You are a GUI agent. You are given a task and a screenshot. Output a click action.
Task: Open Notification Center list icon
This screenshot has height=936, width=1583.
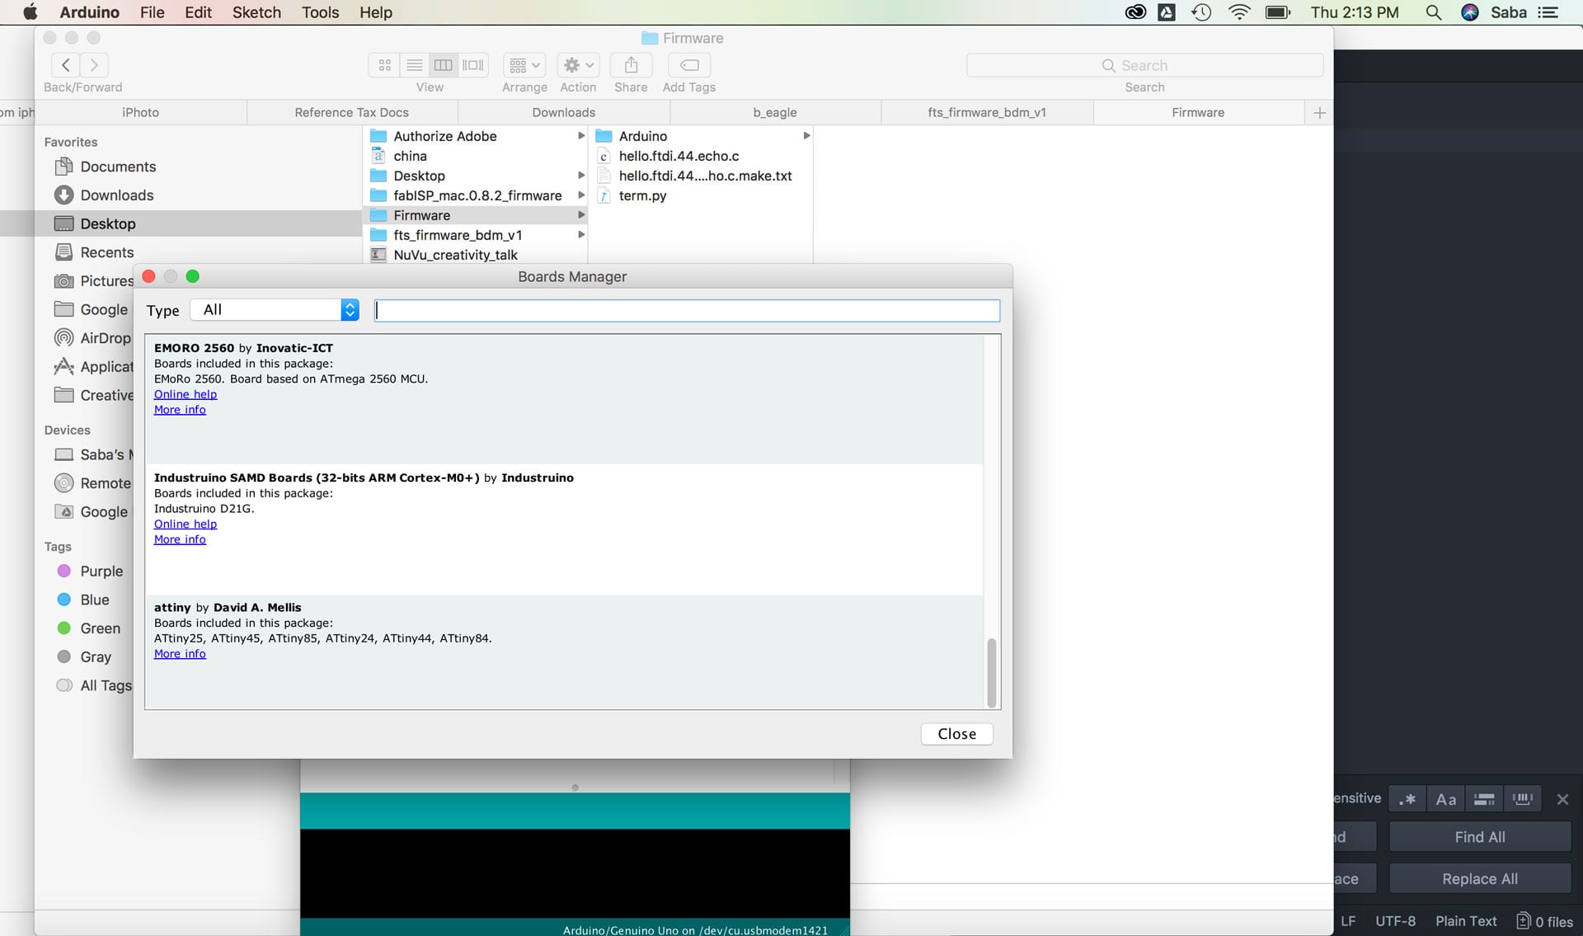point(1548,12)
